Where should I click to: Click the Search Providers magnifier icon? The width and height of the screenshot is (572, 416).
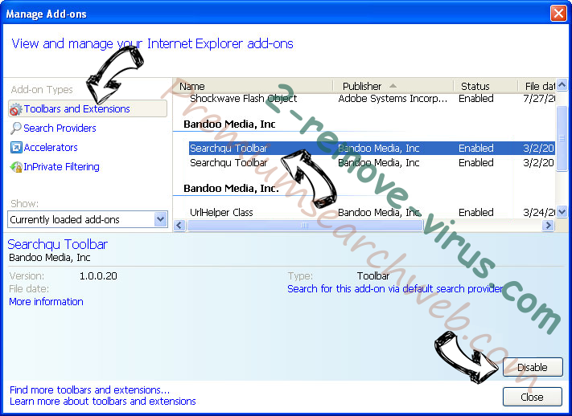click(x=15, y=128)
